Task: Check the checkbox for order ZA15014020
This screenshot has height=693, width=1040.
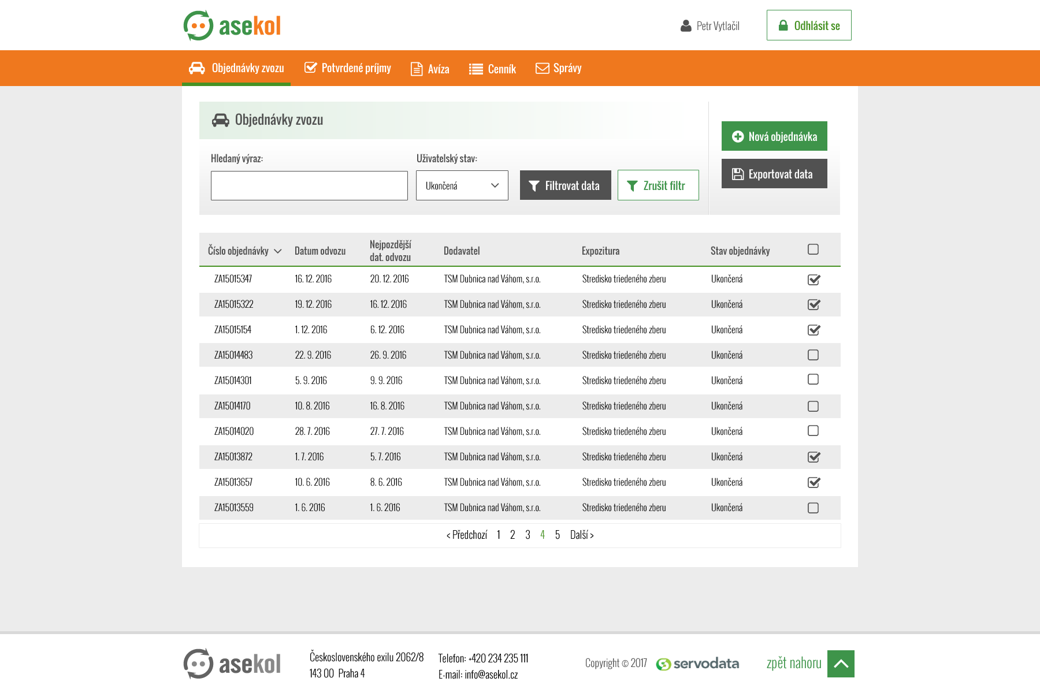Action: point(813,431)
